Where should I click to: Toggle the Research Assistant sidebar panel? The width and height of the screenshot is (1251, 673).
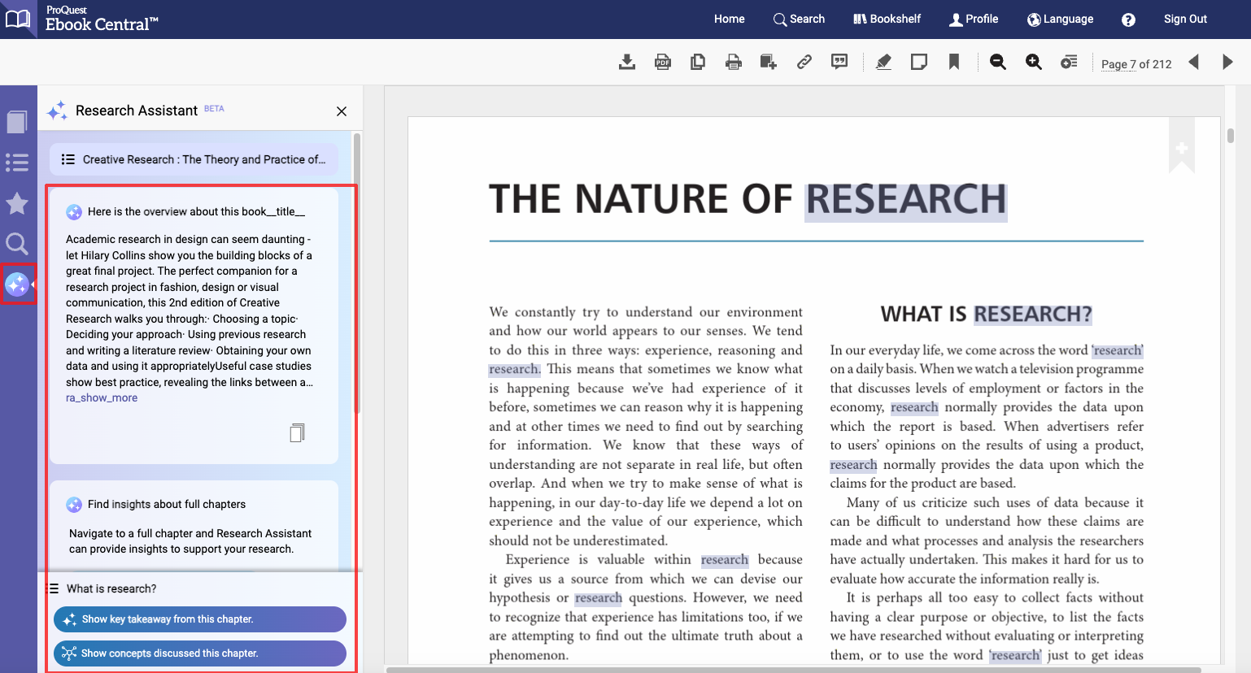17,284
